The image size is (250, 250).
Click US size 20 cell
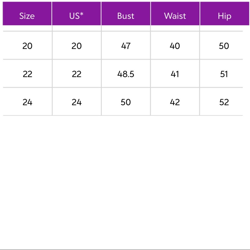pyautogui.click(x=76, y=46)
